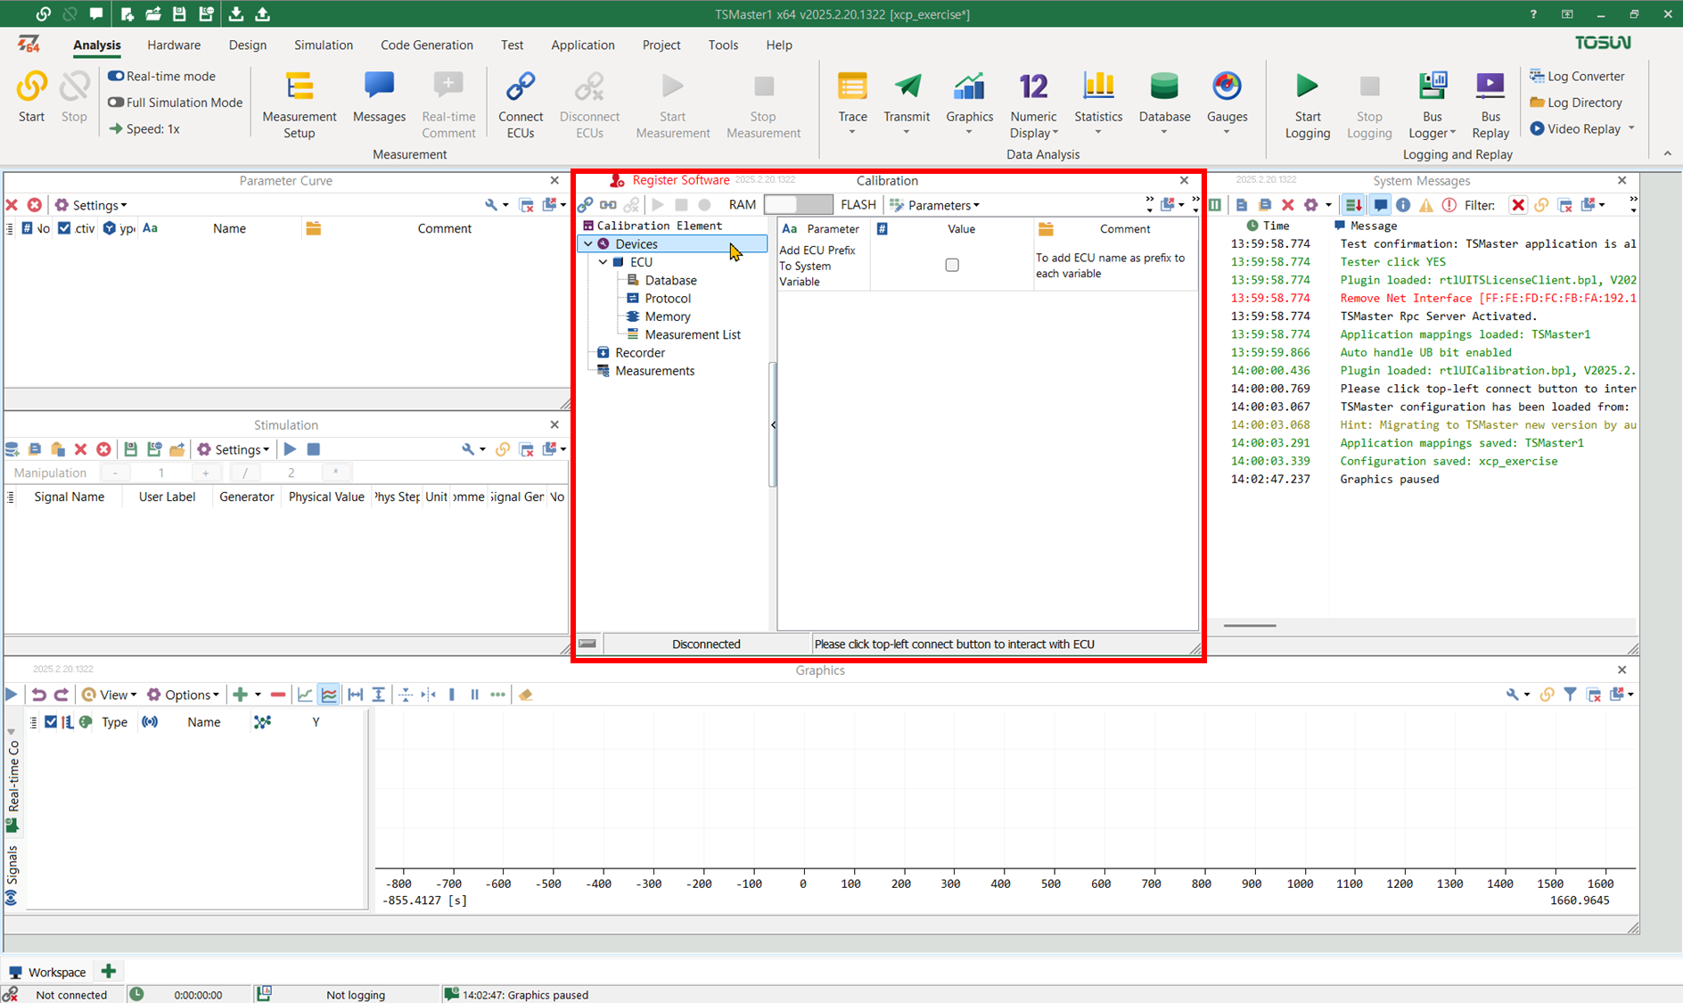
Task: Toggle the active checkbox in Parameter Curve header
Action: tap(64, 228)
